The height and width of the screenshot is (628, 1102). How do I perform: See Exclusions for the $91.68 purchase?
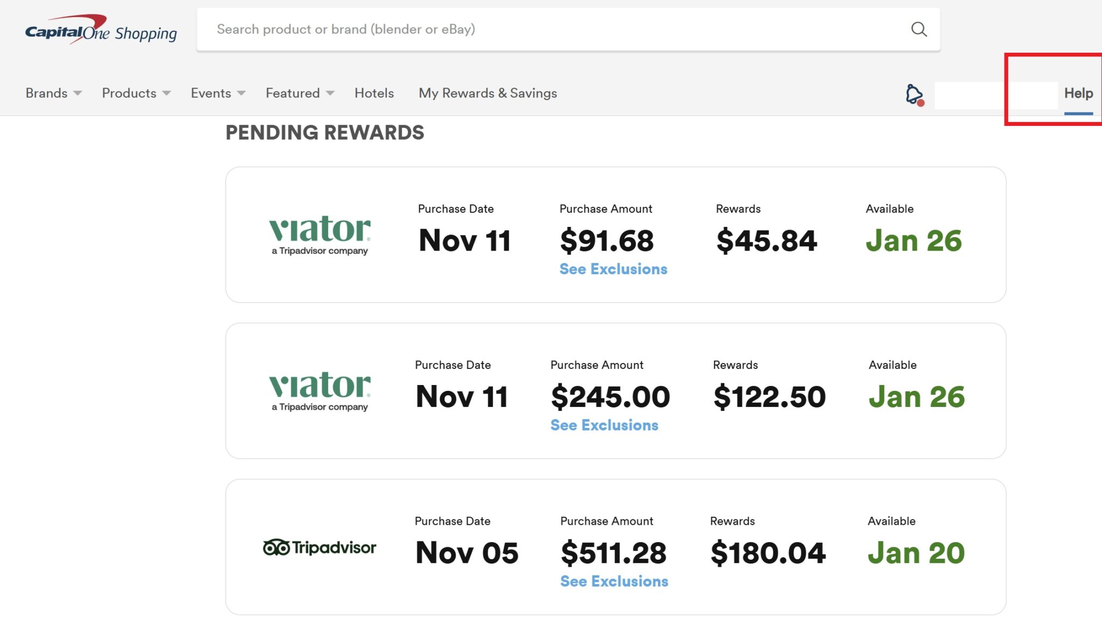point(613,269)
